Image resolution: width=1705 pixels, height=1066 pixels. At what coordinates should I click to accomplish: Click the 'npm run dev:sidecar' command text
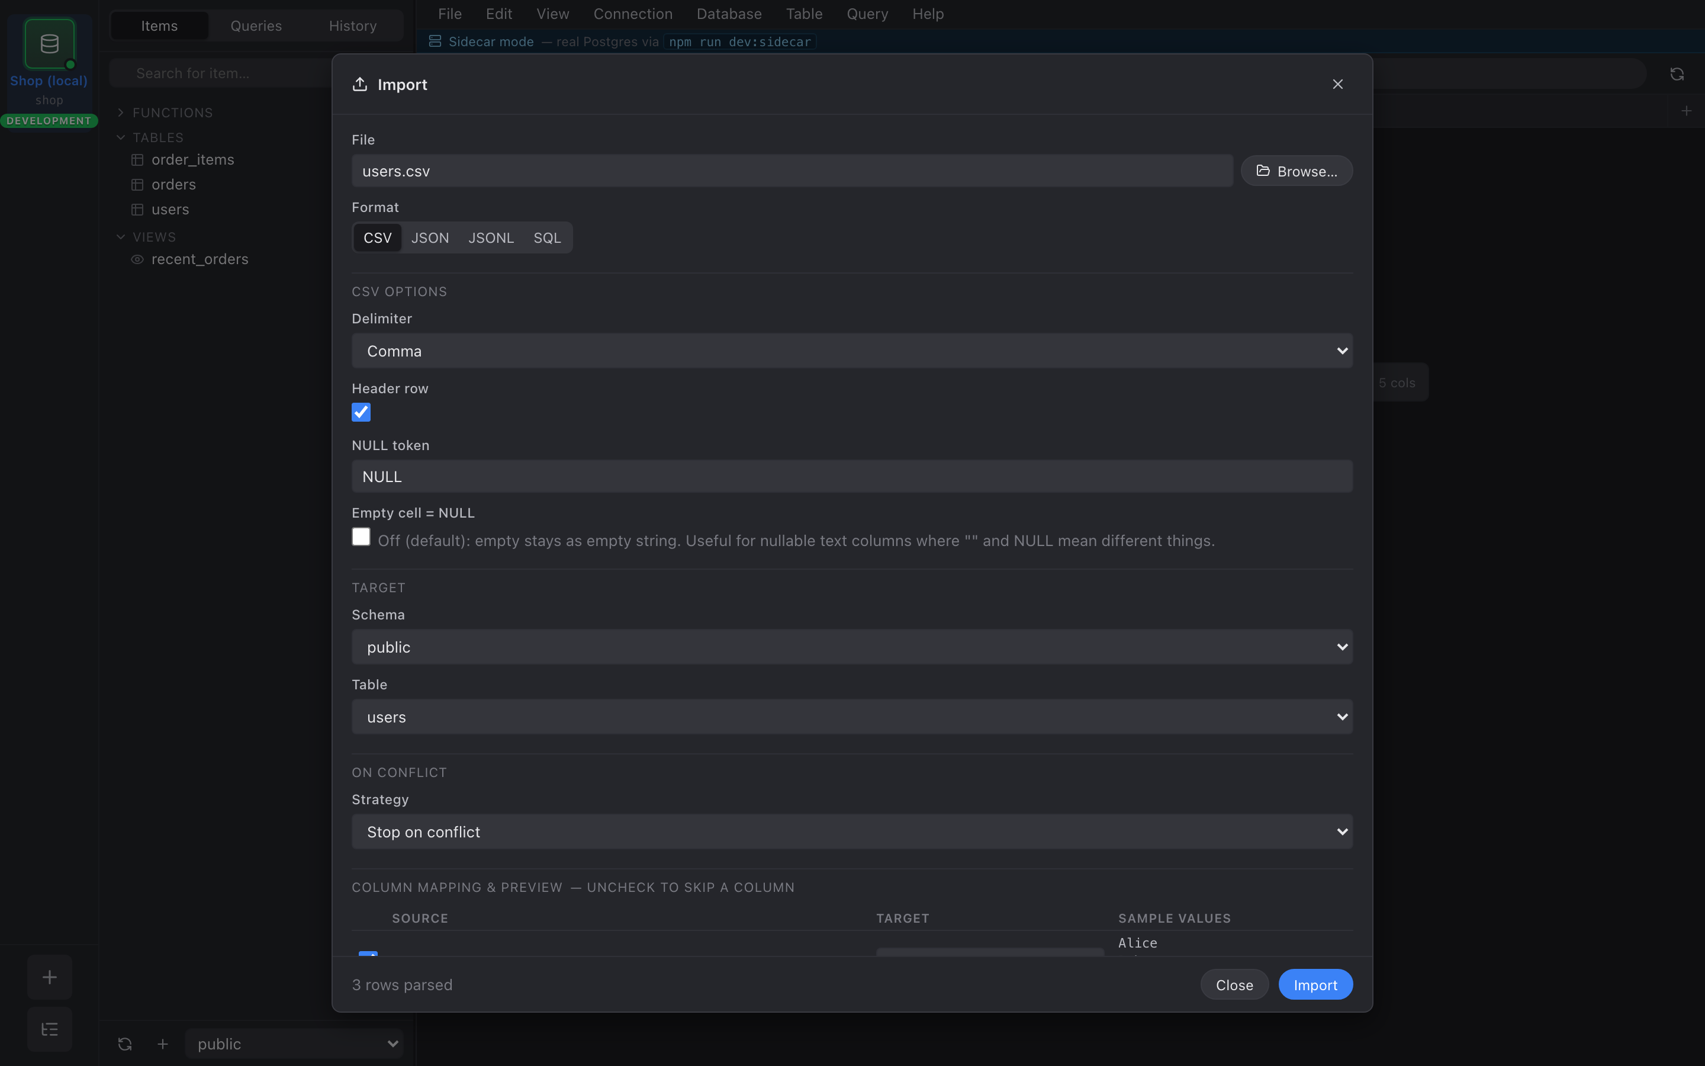pos(740,41)
